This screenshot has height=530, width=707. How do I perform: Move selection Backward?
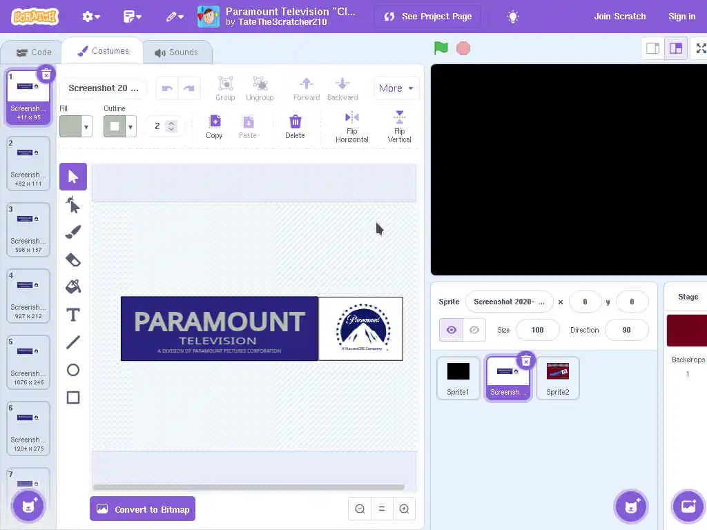342,89
